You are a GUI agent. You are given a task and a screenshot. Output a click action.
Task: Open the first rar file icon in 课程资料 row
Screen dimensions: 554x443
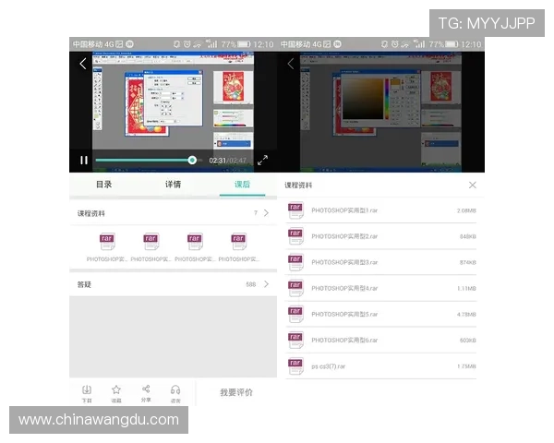click(107, 242)
